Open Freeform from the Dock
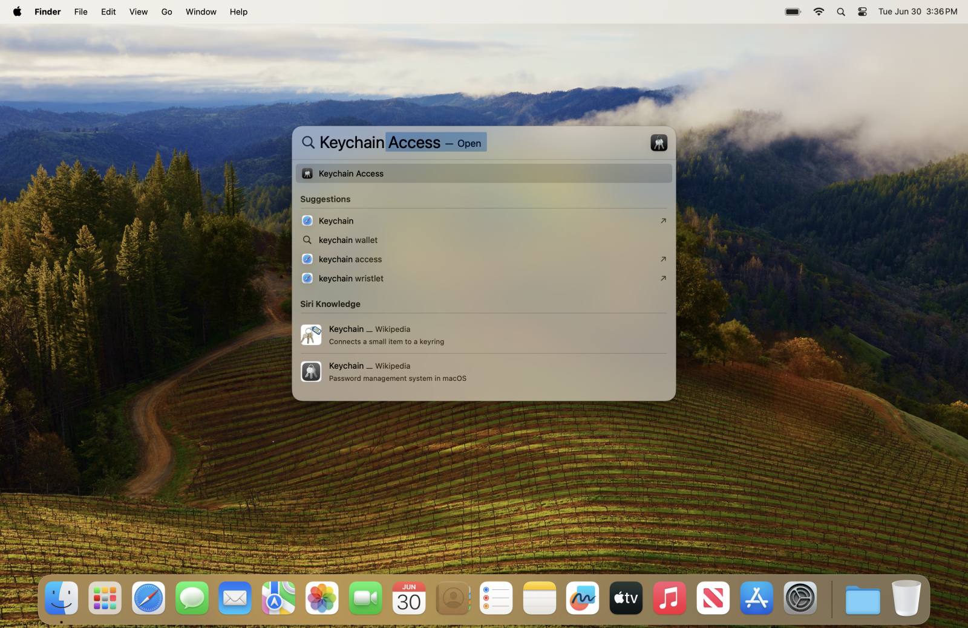Screen dimensions: 968x628 point(583,598)
